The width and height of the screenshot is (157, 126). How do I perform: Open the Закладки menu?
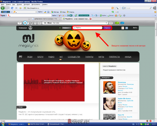(x=27, y=4)
